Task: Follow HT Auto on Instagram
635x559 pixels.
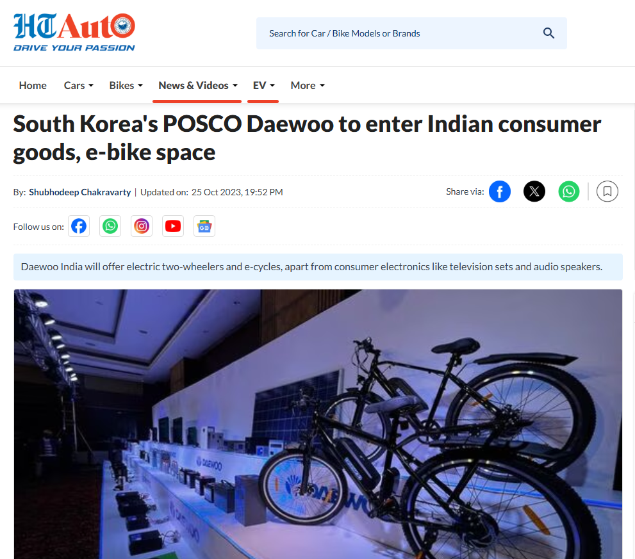Action: click(142, 226)
